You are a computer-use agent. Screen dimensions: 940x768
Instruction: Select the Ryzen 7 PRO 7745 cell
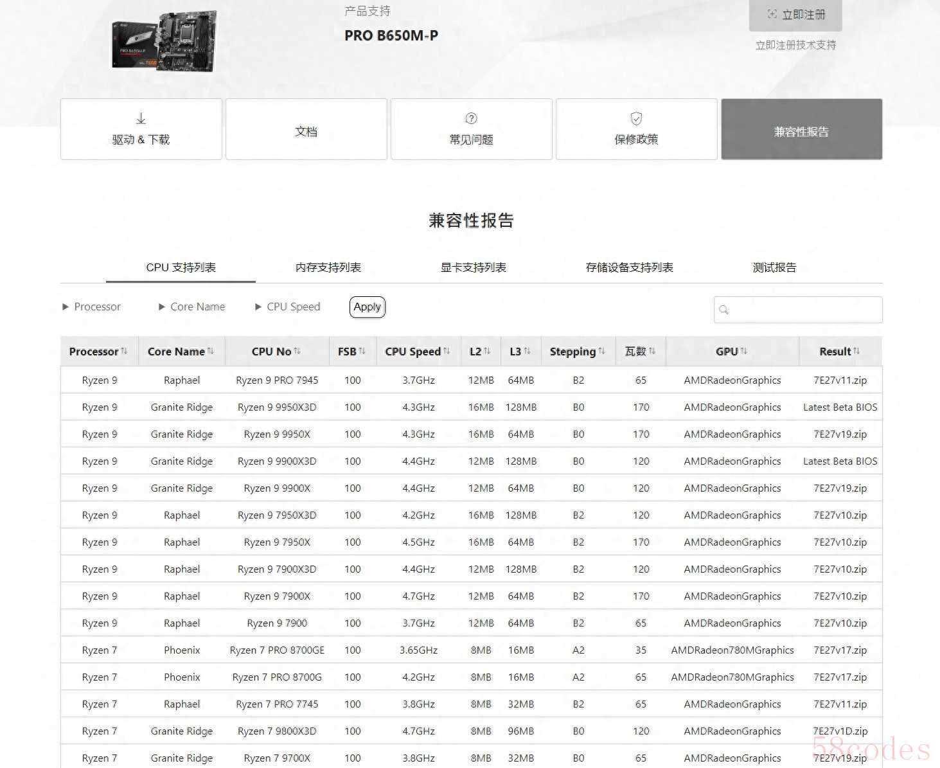coord(277,704)
